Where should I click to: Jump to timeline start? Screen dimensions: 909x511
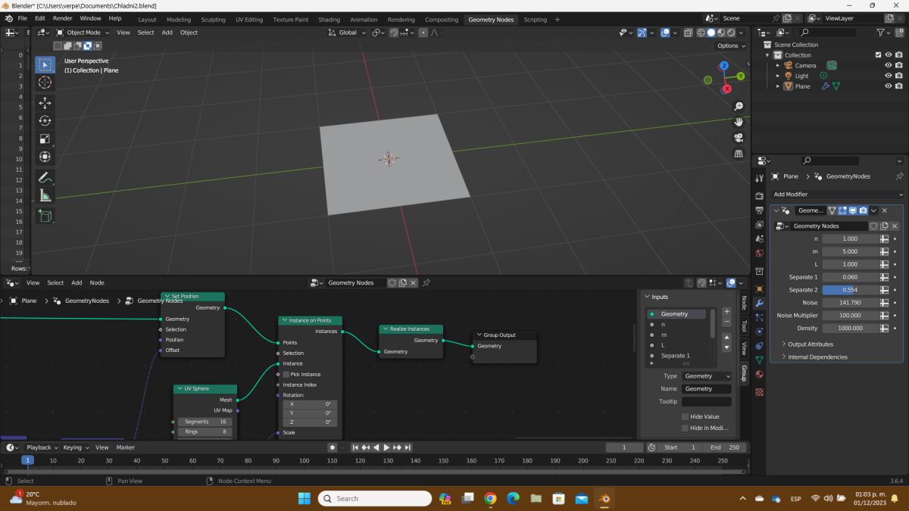coord(355,447)
